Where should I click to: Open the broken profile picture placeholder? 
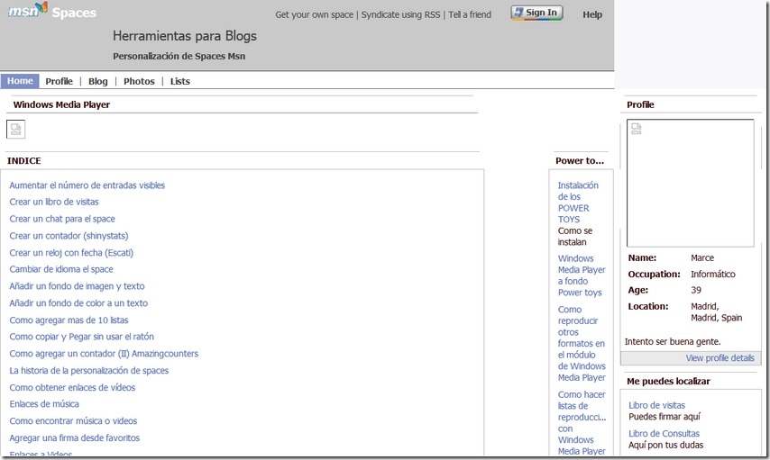point(691,183)
